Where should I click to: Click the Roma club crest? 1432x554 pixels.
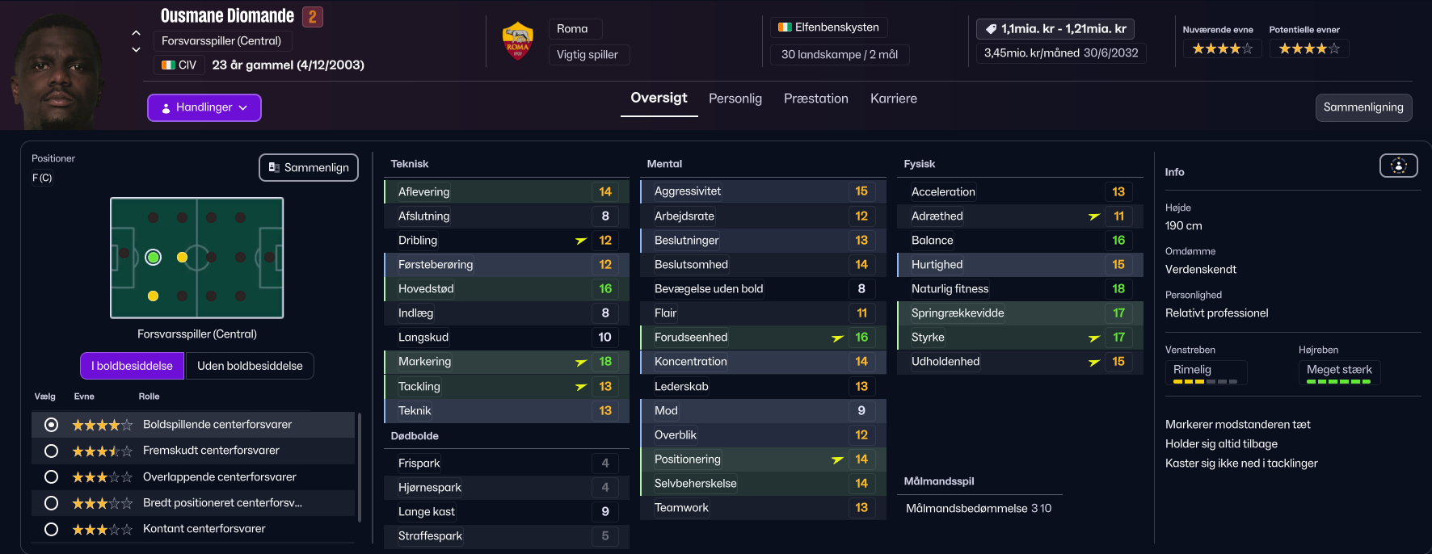(517, 42)
